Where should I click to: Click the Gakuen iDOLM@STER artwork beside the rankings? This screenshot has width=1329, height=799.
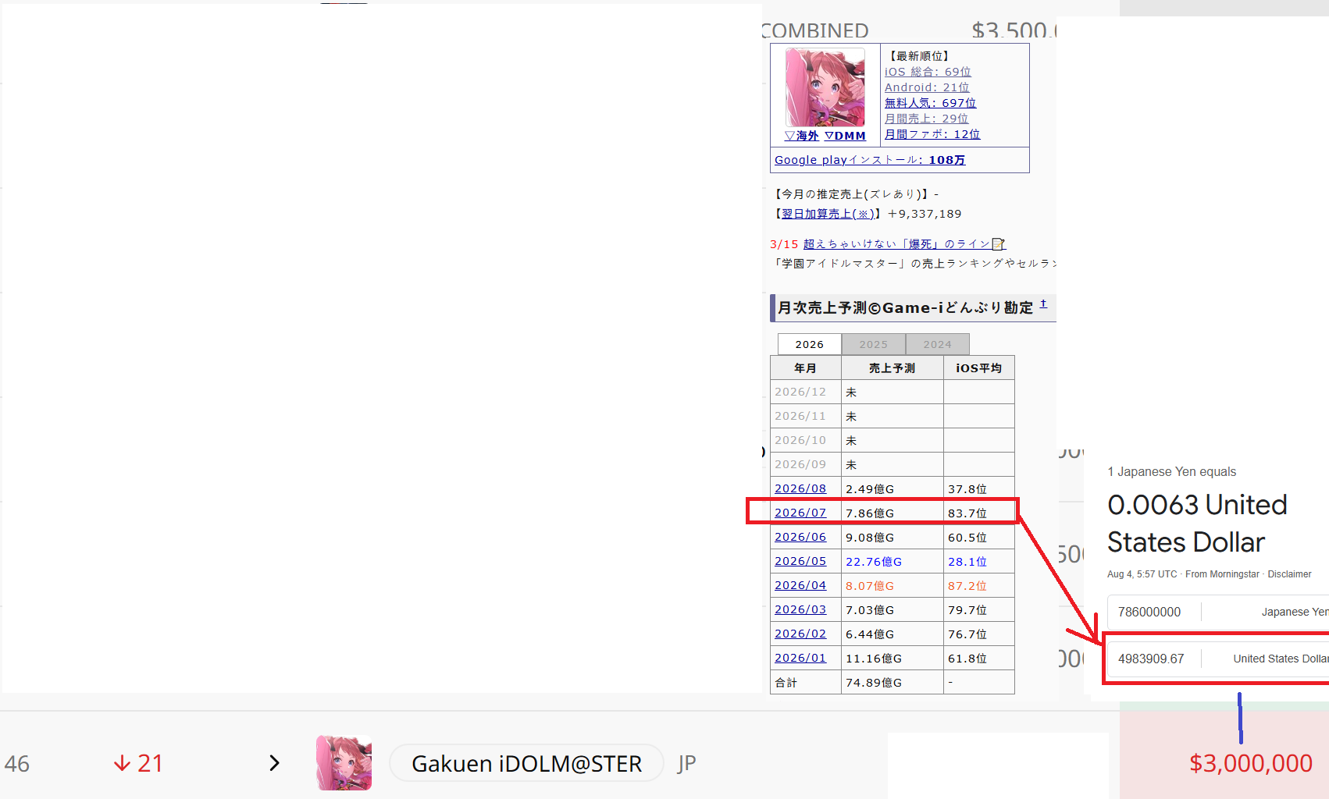(825, 87)
